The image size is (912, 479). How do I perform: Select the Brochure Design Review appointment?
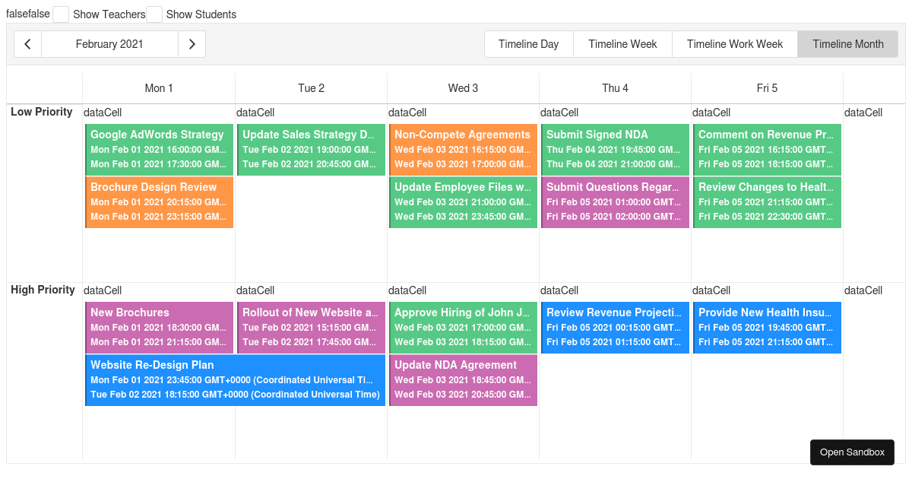click(158, 201)
